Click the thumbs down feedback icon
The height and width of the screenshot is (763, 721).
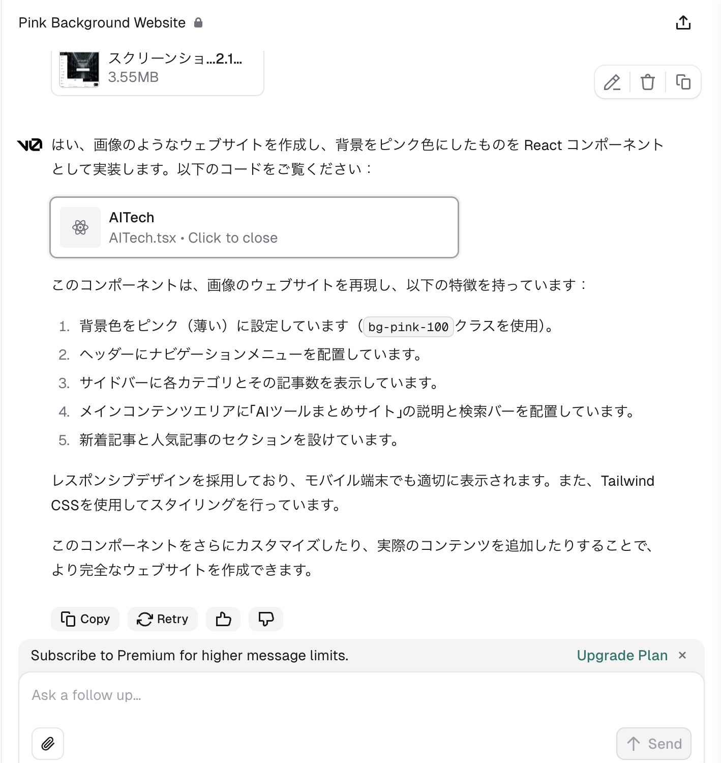pos(266,619)
